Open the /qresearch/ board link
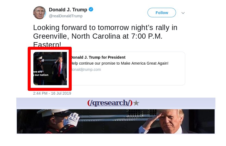 click(110, 103)
